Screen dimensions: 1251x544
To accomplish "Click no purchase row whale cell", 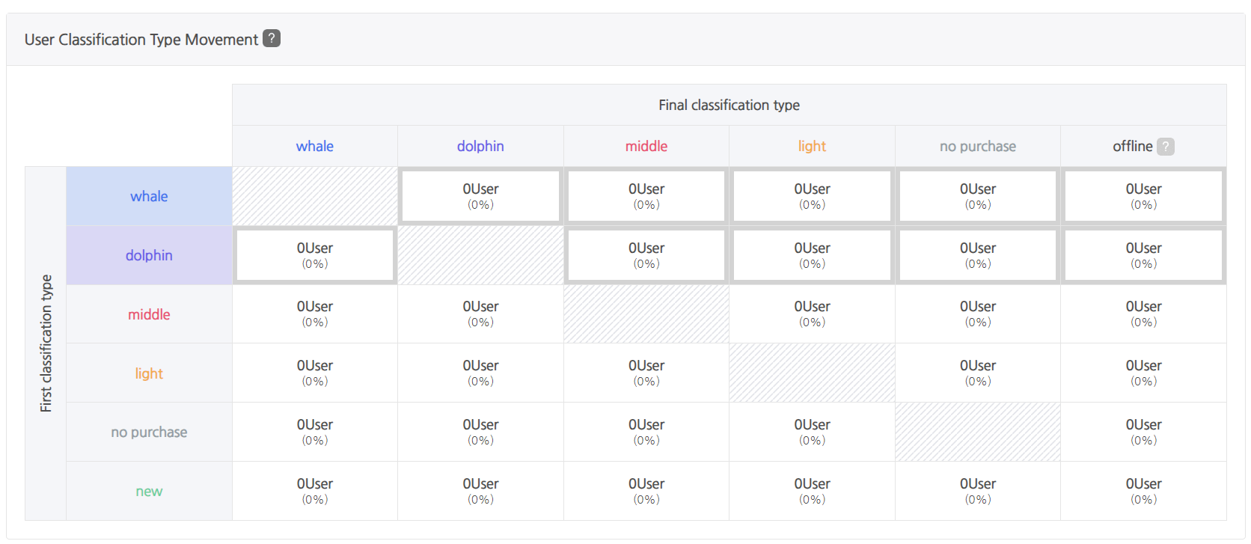I will pyautogui.click(x=315, y=432).
